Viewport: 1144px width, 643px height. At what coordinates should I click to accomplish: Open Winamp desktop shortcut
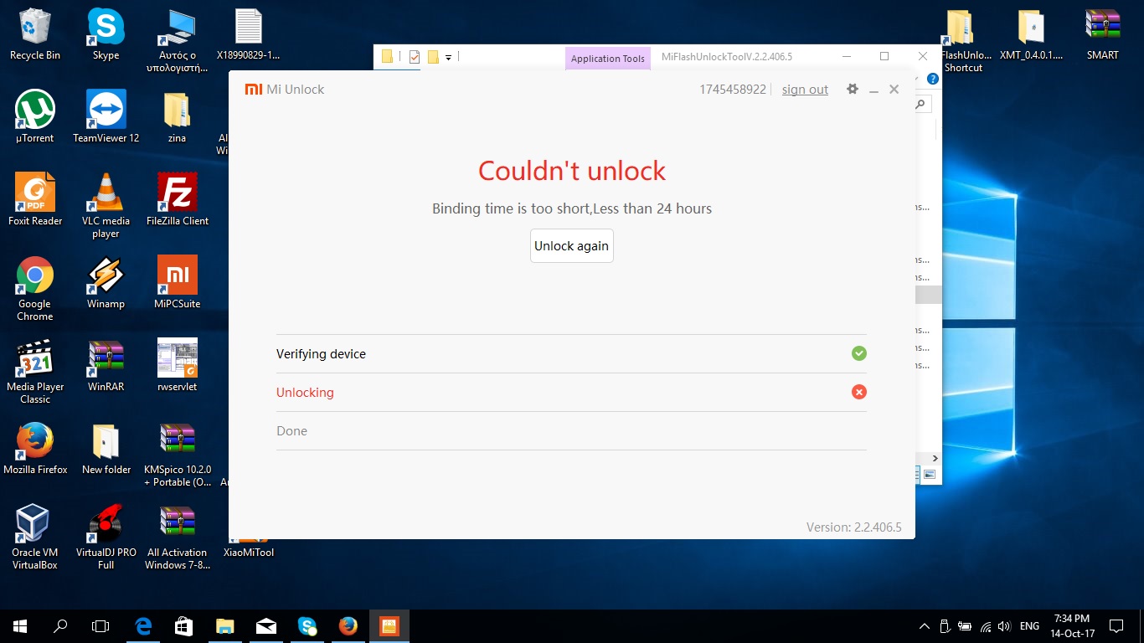point(106,281)
